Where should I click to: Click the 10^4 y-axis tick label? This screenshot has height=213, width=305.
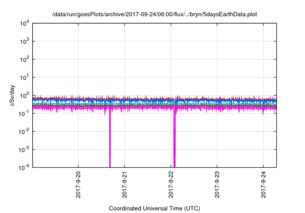[x=25, y=23]
